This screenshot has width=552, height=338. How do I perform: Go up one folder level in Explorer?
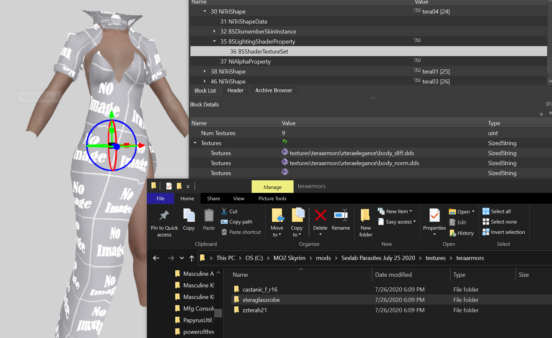tap(192, 258)
